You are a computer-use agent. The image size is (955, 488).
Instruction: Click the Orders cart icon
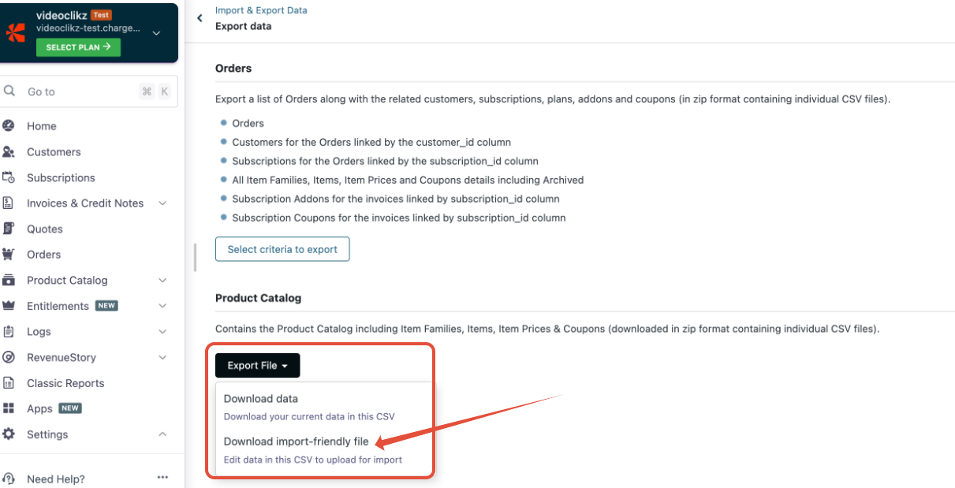pos(9,255)
